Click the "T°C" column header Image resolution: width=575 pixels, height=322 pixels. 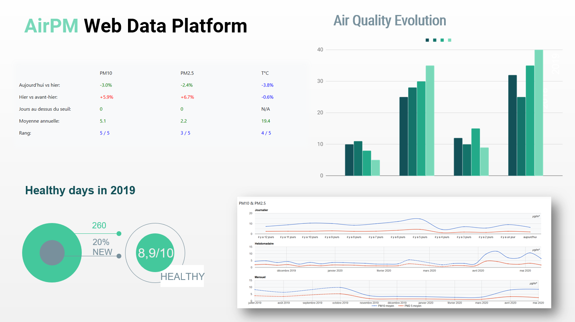point(265,73)
